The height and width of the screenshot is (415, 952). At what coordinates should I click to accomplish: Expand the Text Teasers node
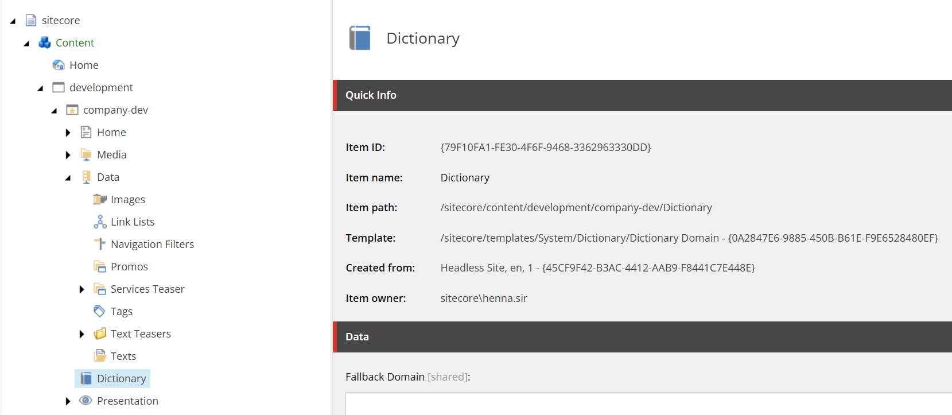pyautogui.click(x=81, y=334)
